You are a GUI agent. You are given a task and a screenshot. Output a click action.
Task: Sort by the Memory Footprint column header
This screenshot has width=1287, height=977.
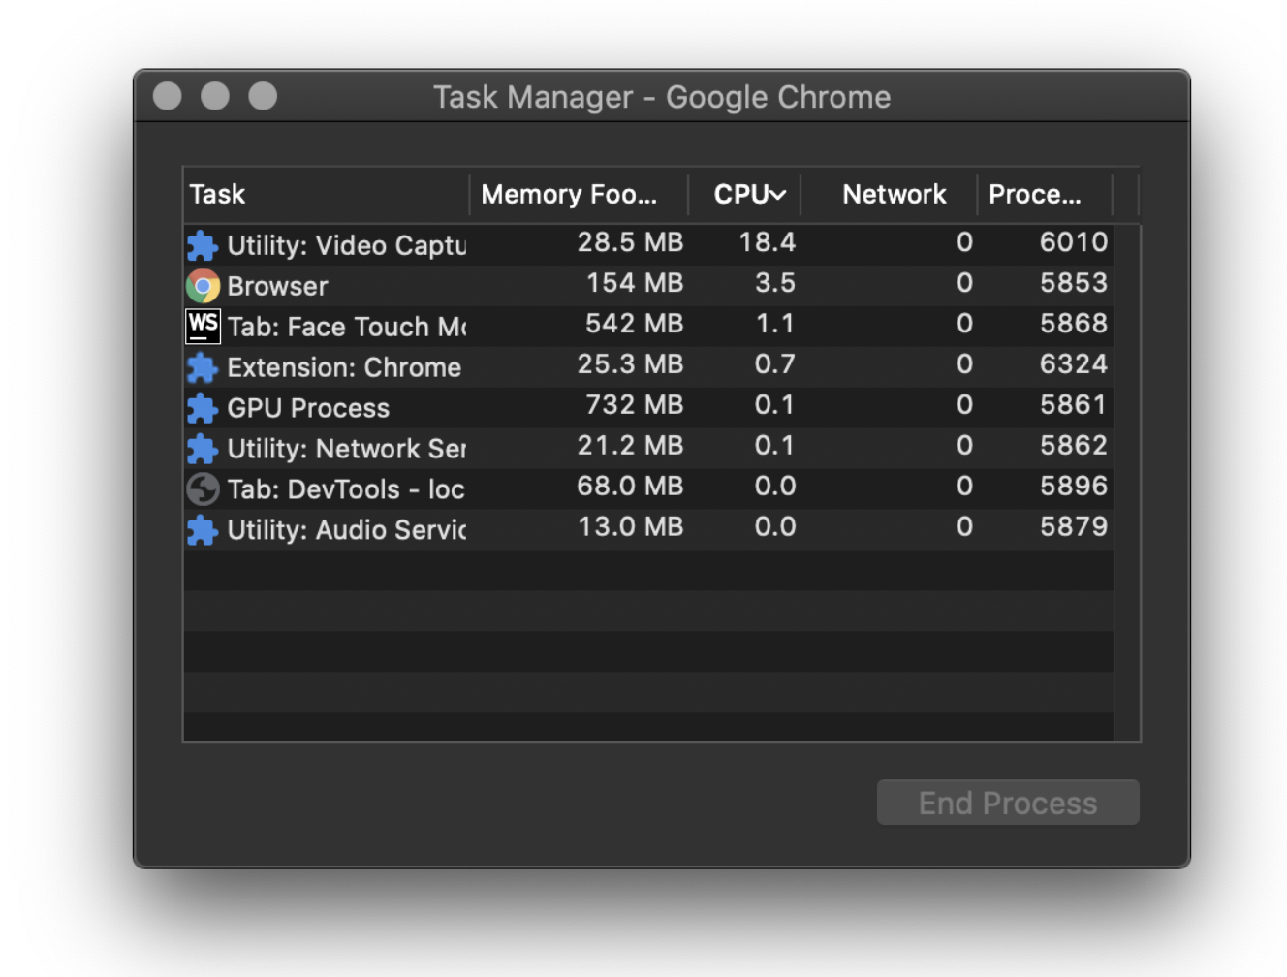pyautogui.click(x=569, y=195)
